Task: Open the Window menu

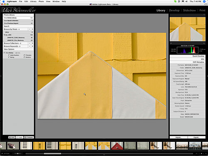Action: tap(56, 1)
